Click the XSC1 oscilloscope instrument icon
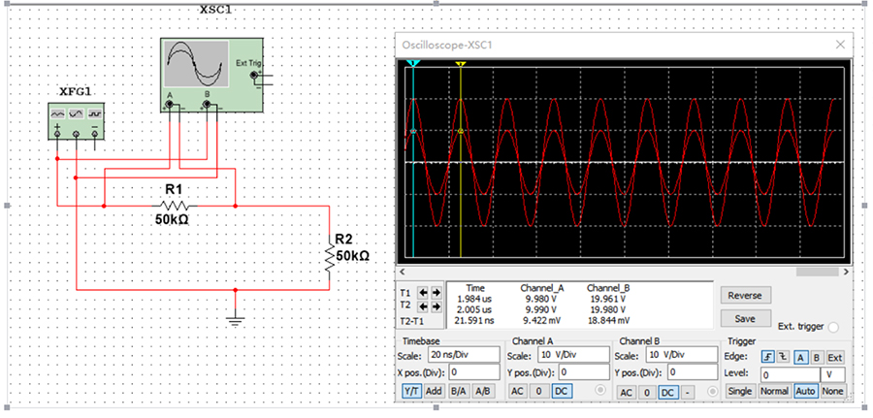 click(x=211, y=75)
